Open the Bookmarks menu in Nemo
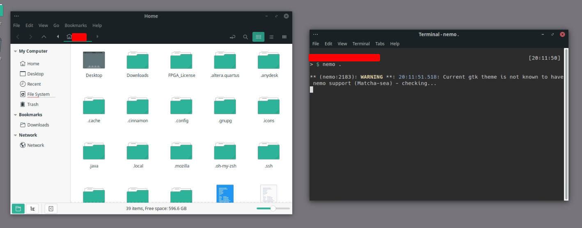582x228 pixels. point(76,25)
